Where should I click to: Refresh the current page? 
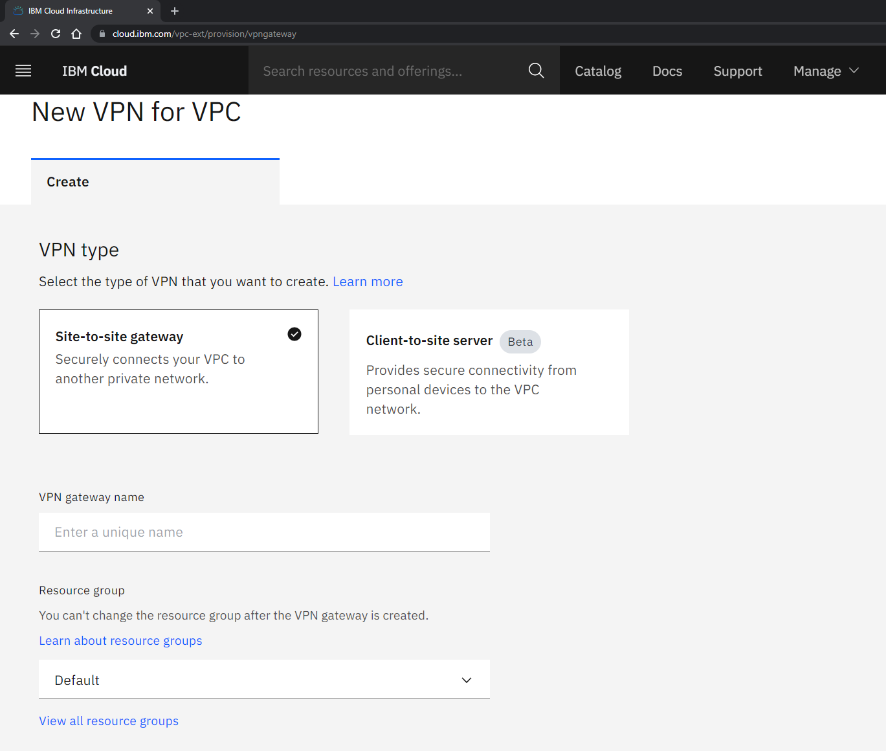click(x=56, y=33)
